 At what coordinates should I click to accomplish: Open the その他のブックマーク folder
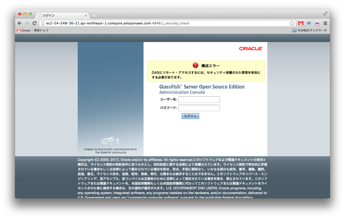click(309, 30)
